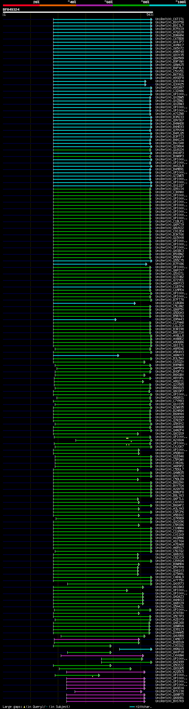
Task: Click cyan alignment bar for UniRef100_A6N103
Action: 136,649
